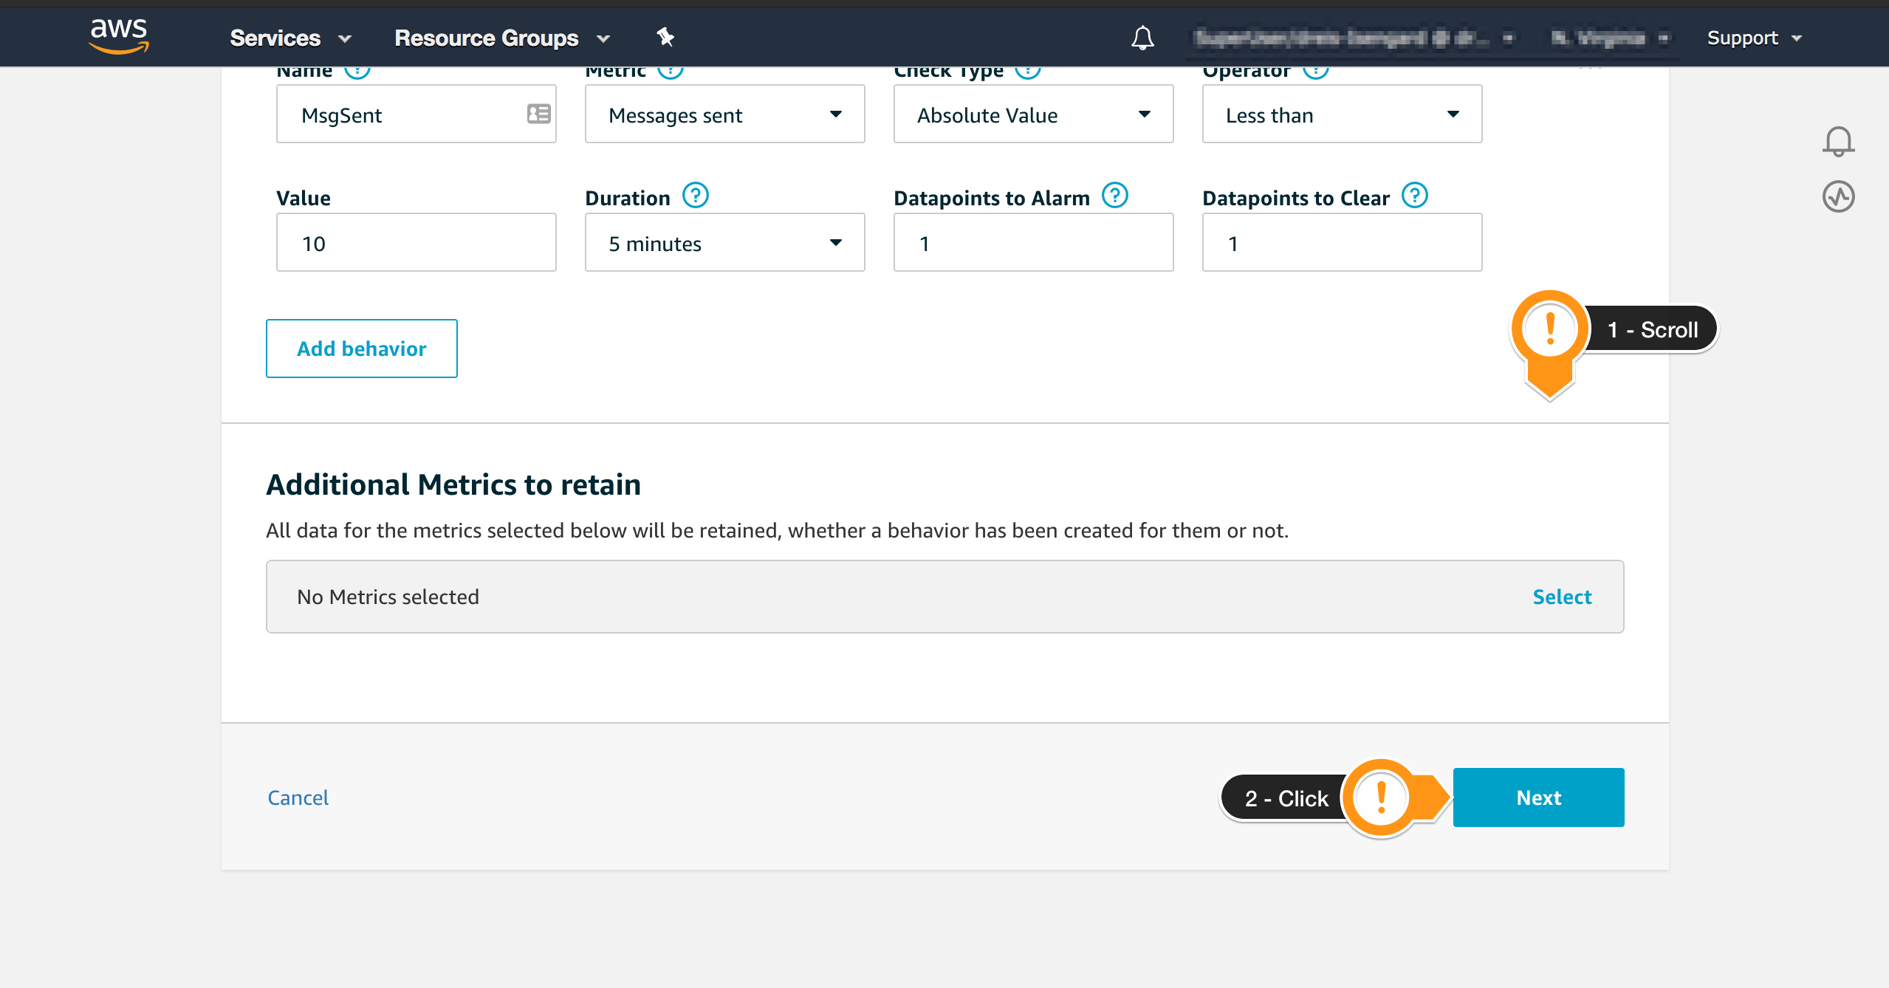The image size is (1889, 988).
Task: Expand the Less than operator dropdown
Action: point(1342,114)
